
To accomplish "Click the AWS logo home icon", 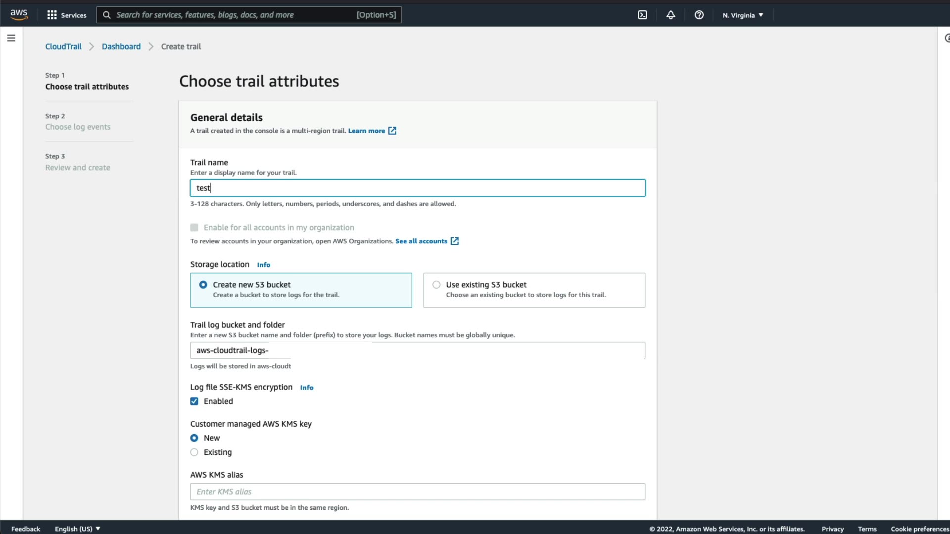I will pos(19,14).
